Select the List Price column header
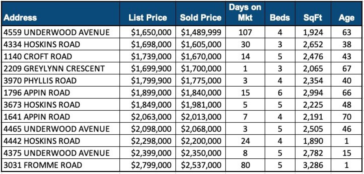Screen dimensions: 364x174 click(148, 18)
